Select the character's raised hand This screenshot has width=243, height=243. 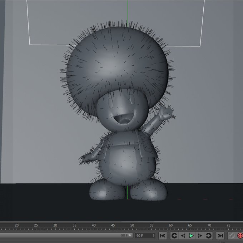point(166,113)
